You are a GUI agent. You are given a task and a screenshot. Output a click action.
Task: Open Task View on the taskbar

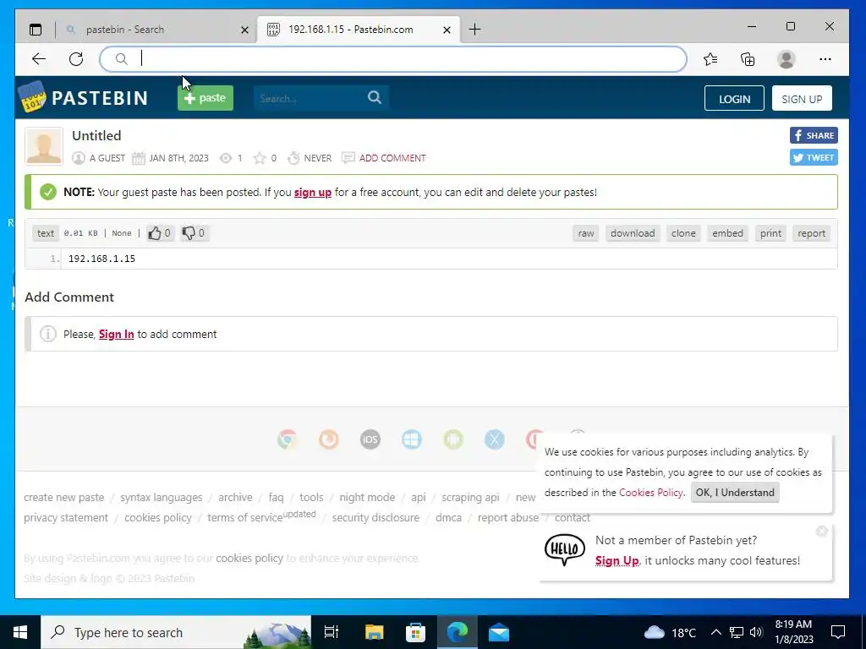coord(331,632)
